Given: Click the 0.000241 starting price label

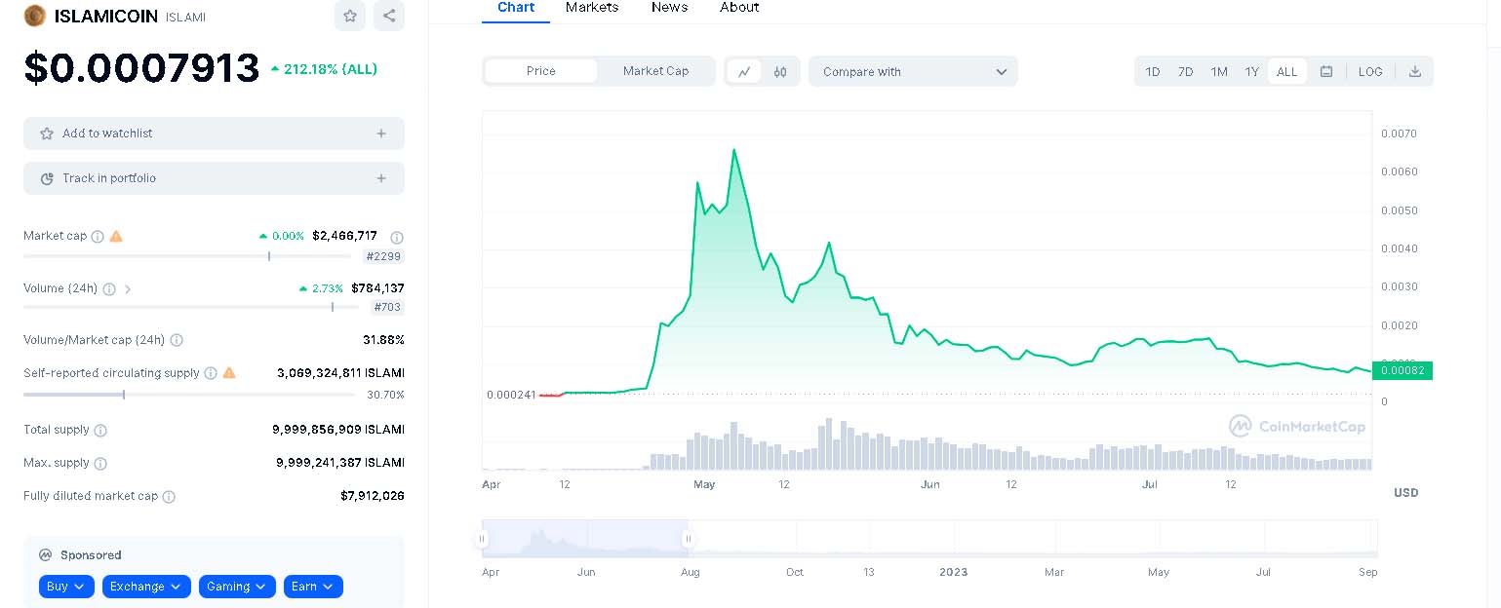Looking at the screenshot, I should [511, 395].
